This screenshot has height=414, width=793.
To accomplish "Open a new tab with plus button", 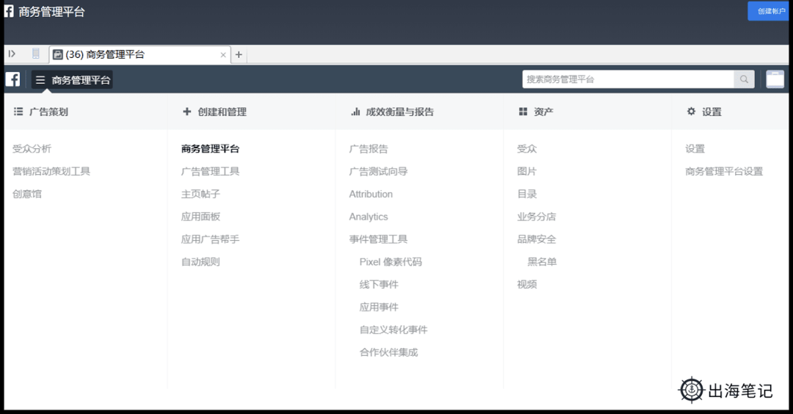I will coord(239,54).
